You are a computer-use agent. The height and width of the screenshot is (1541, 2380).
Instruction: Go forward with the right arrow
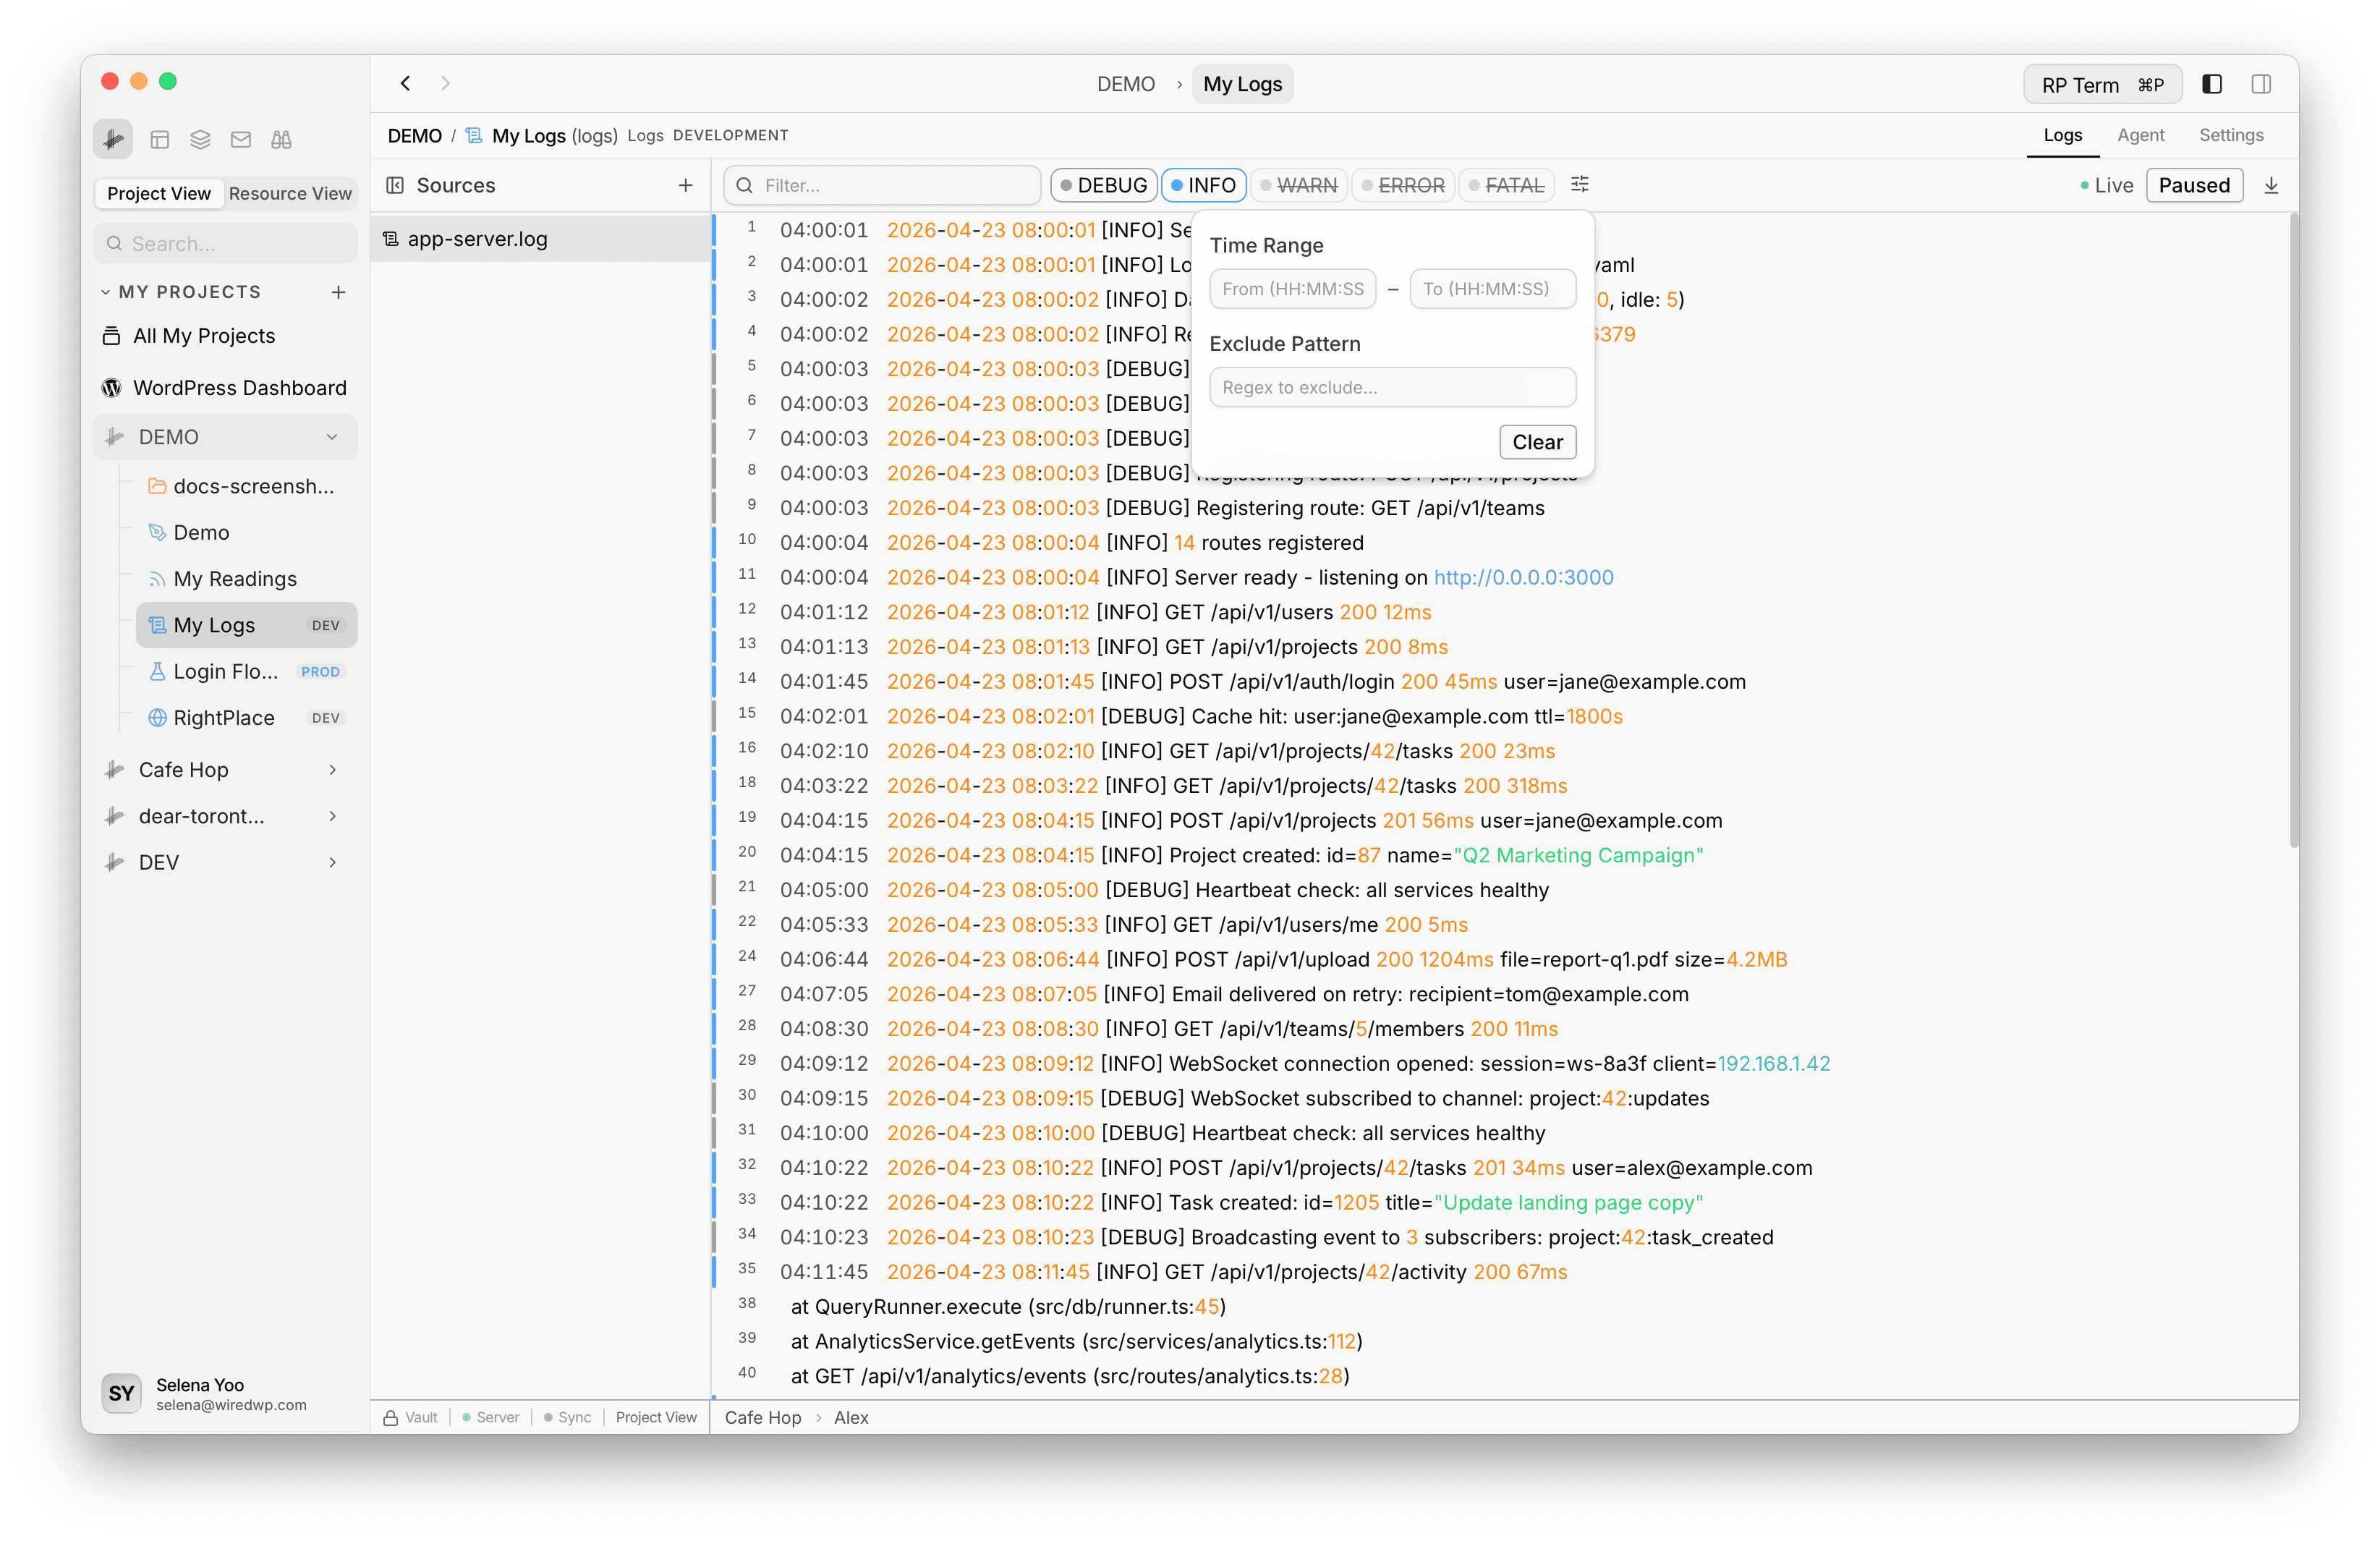tap(445, 84)
